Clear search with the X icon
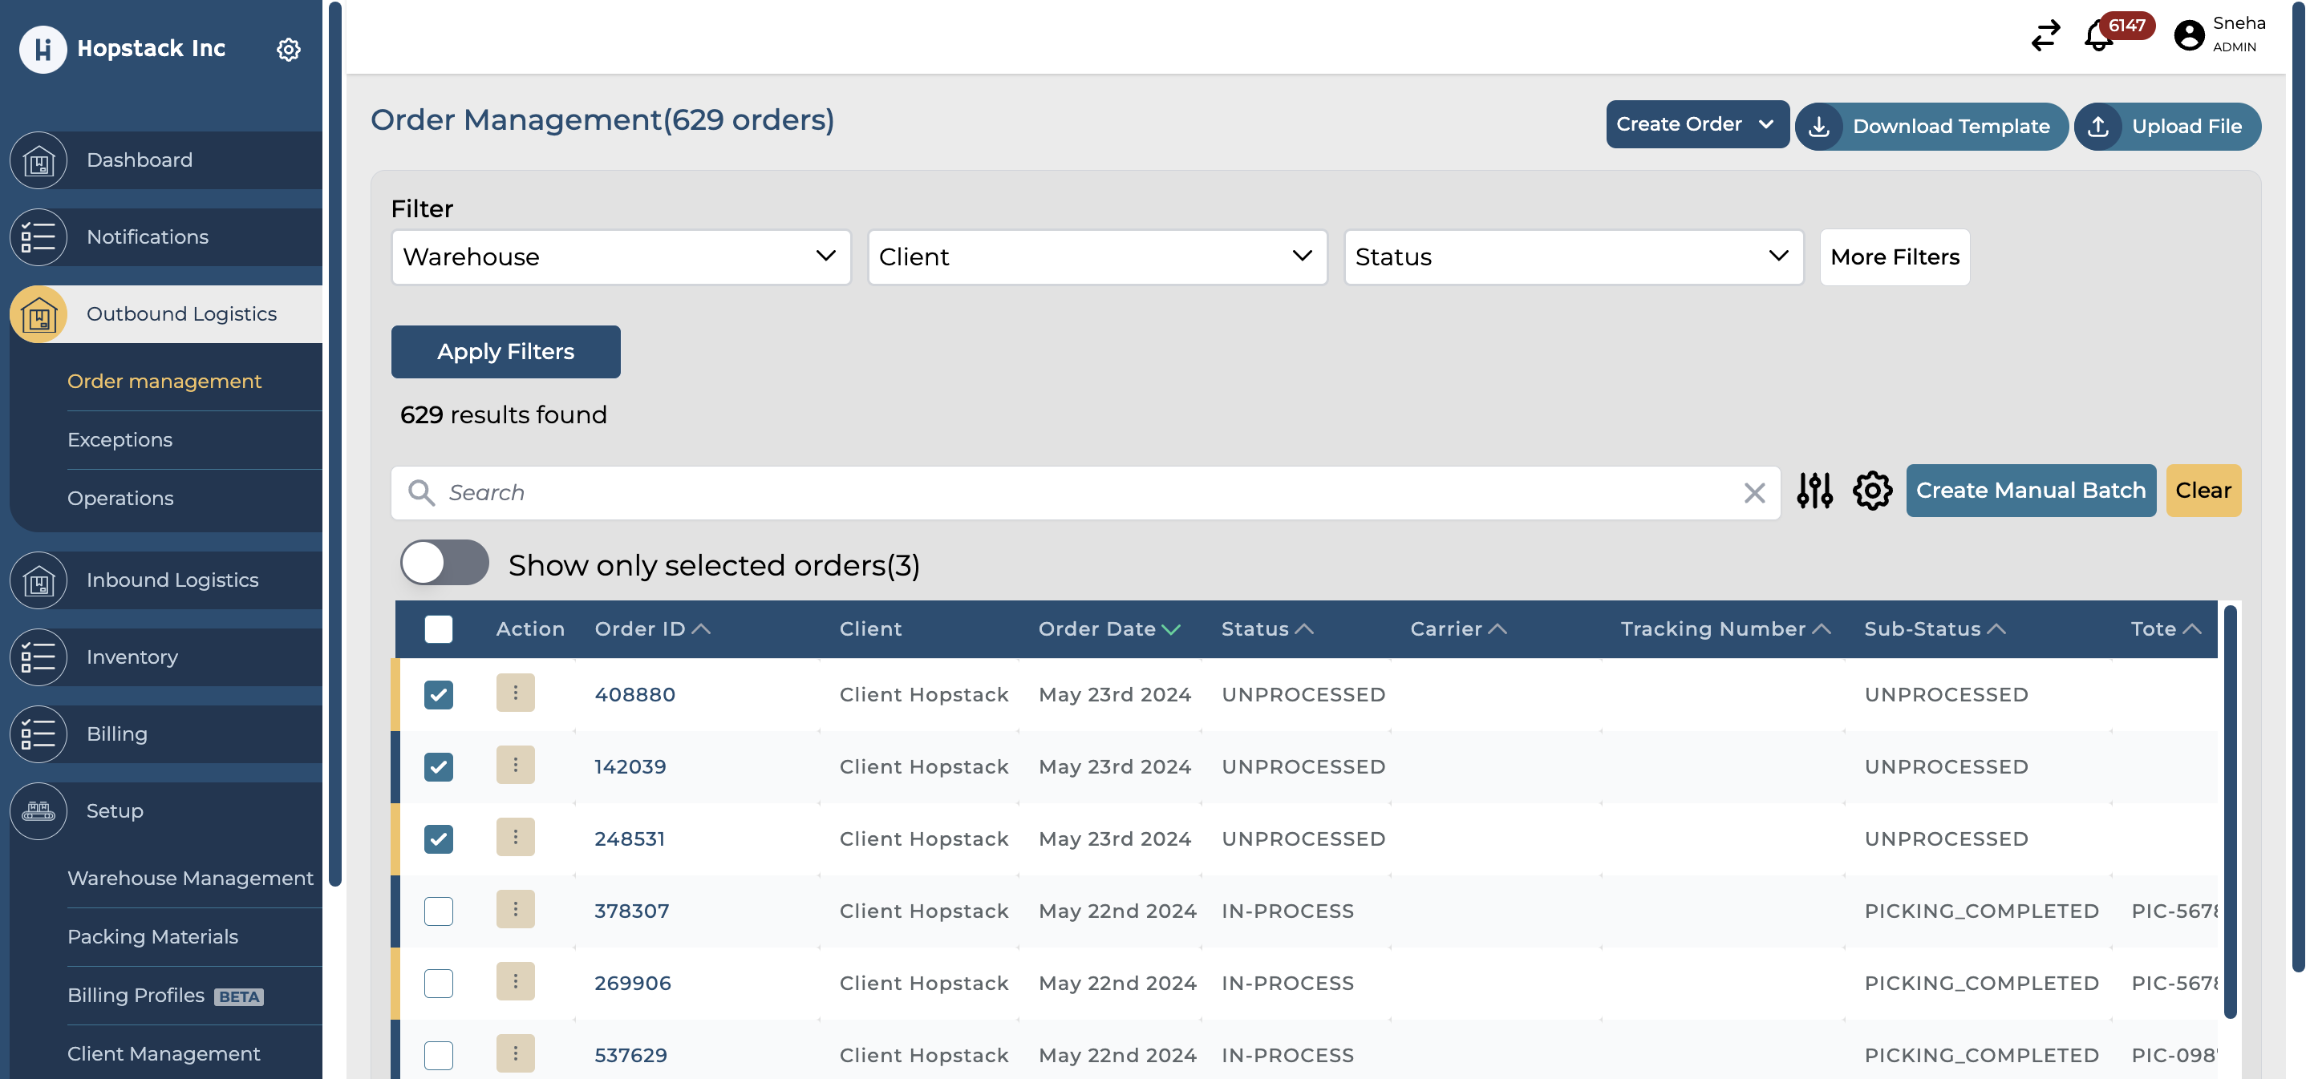Viewport: 2310px width, 1079px height. [x=1754, y=493]
